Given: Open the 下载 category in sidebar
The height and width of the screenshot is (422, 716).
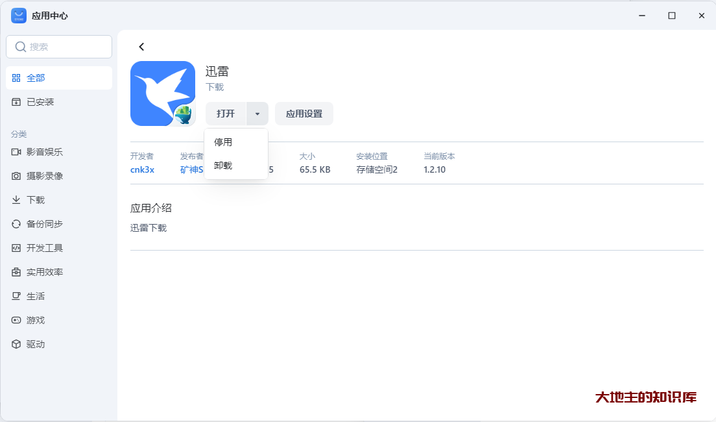Looking at the screenshot, I should tap(59, 200).
